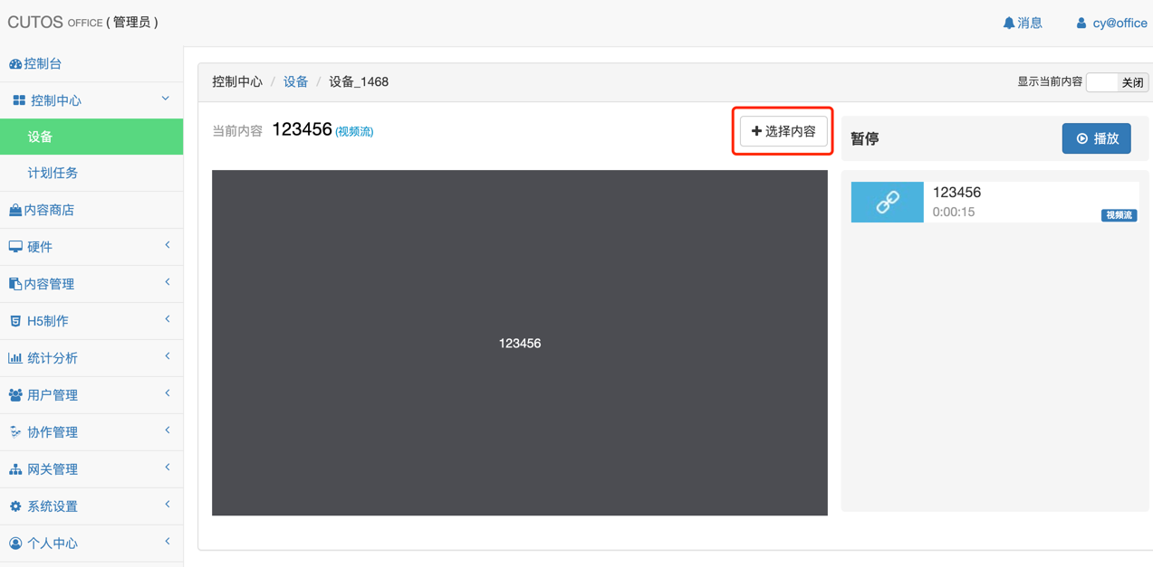The image size is (1153, 567).
Task: Click the monitor icon beside 硬件
Action: (15, 247)
